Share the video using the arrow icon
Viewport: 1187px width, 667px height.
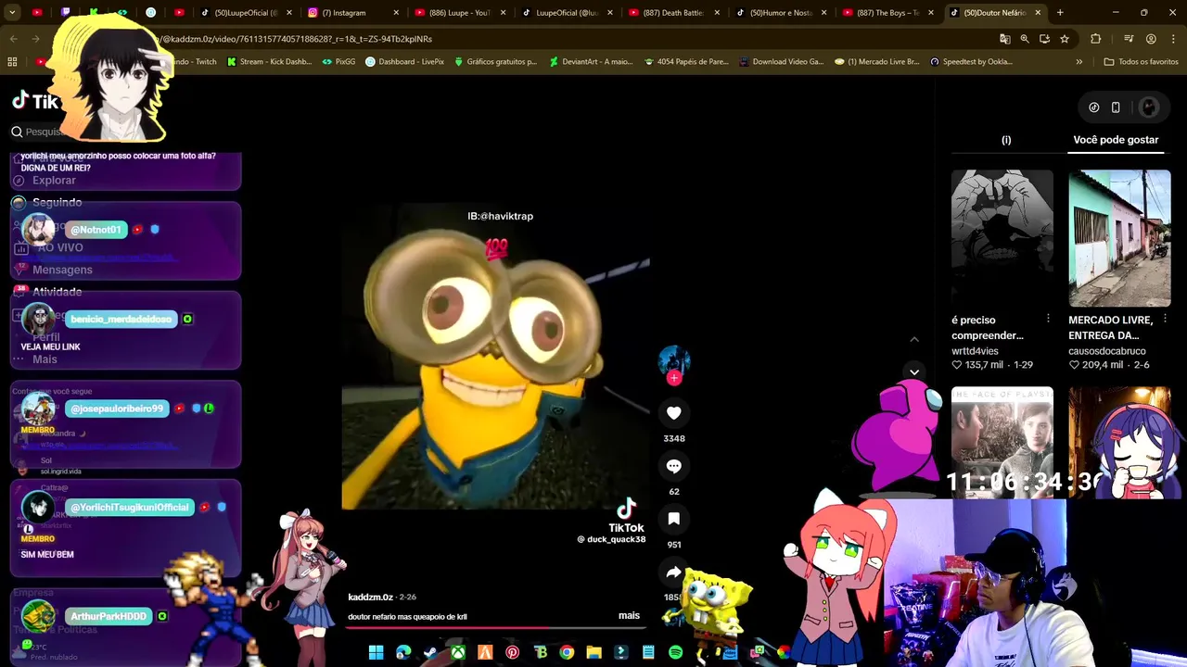[674, 573]
